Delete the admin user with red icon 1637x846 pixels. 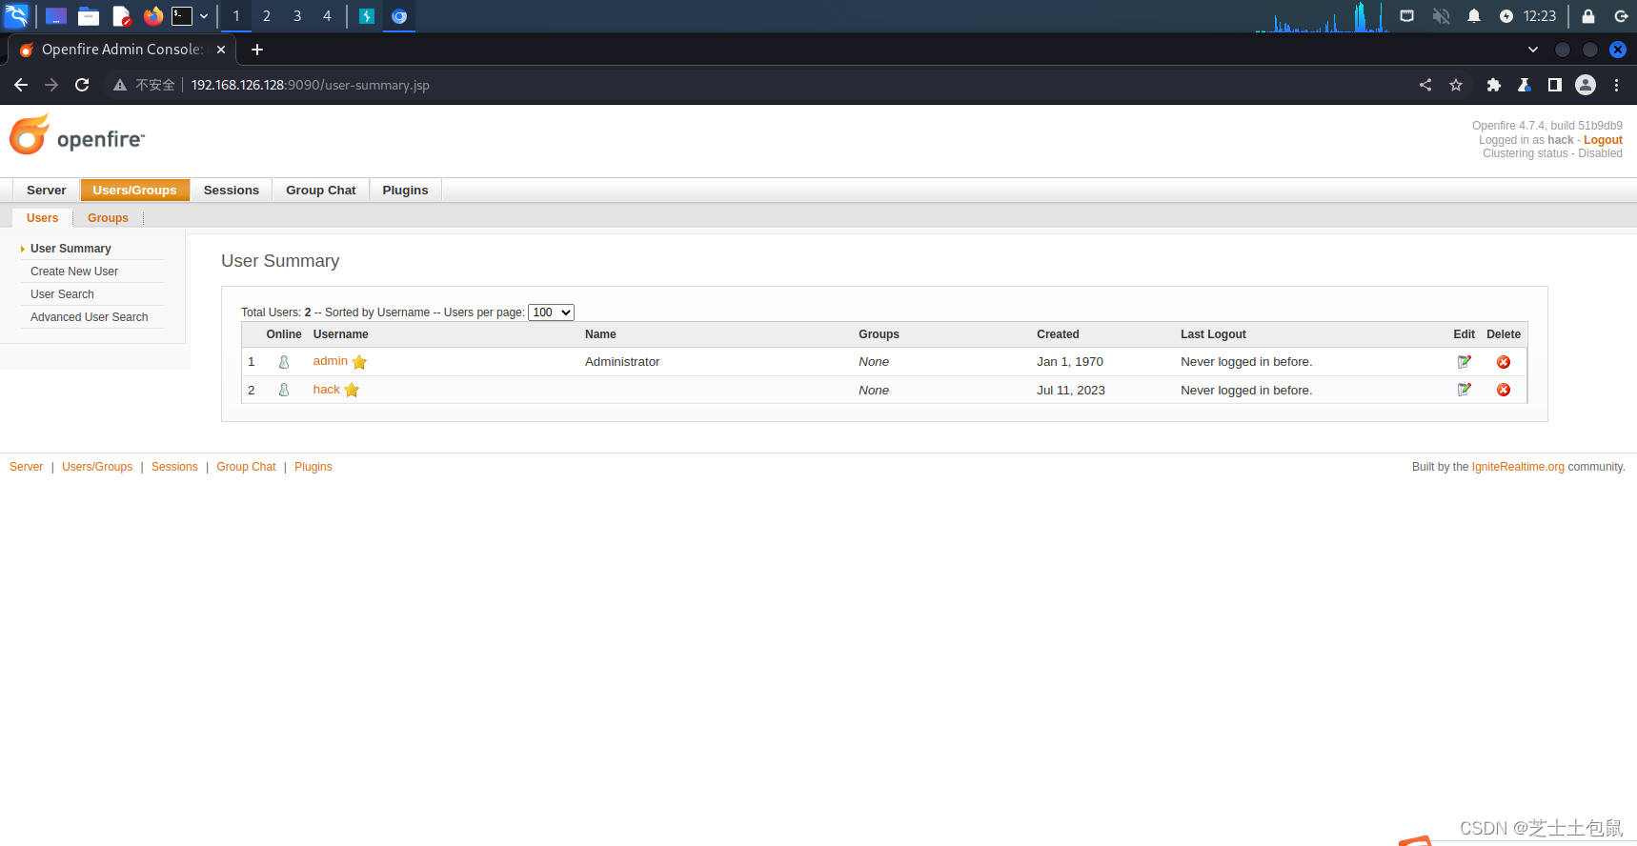pyautogui.click(x=1504, y=362)
